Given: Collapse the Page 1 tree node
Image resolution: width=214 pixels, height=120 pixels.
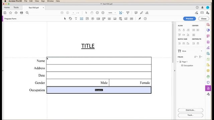Looking at the screenshot, I should (x=178, y=62).
